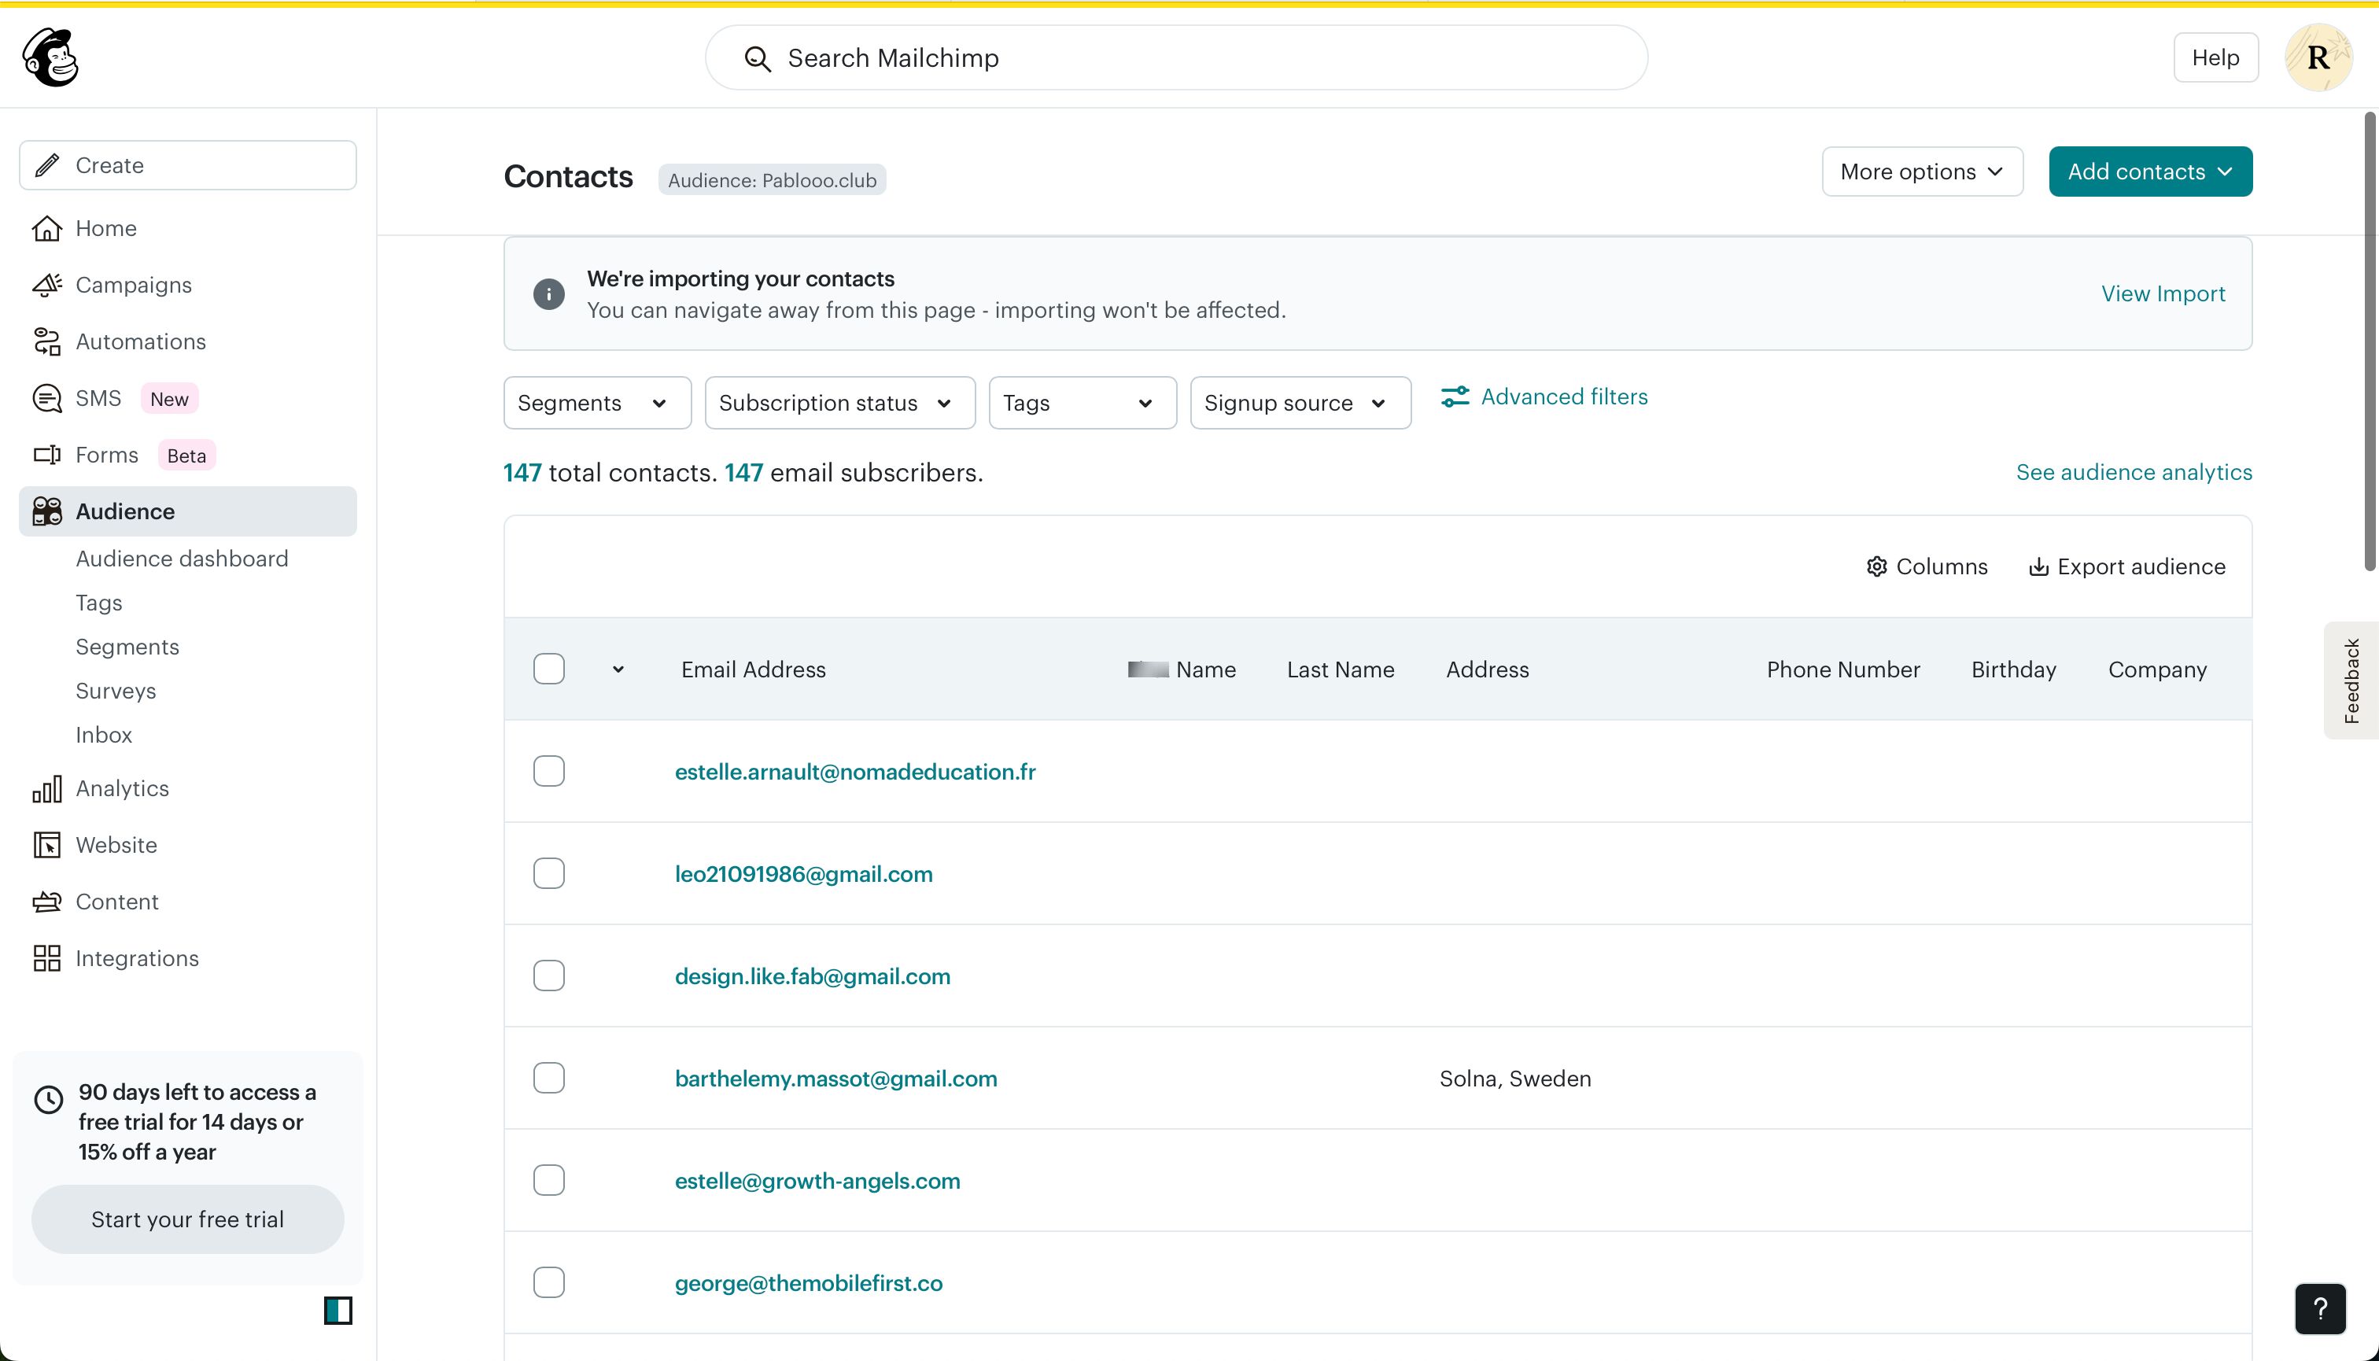Screen dimensions: 2379x1361
Task: Click the info icon in import banner
Action: point(548,294)
